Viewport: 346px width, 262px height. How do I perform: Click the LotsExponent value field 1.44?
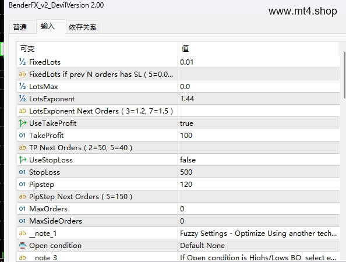(x=259, y=98)
